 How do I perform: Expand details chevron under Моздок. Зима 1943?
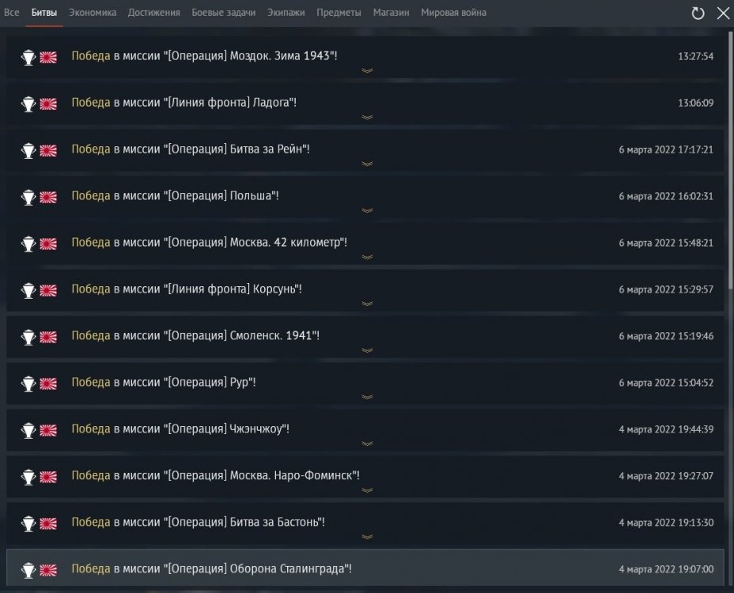tap(366, 70)
